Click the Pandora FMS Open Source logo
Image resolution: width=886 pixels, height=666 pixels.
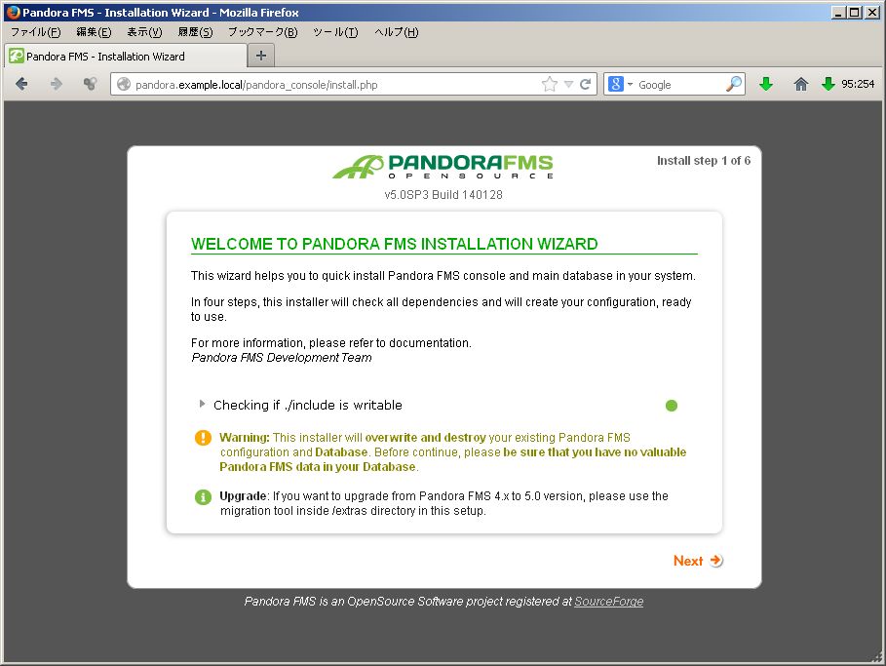pos(443,167)
